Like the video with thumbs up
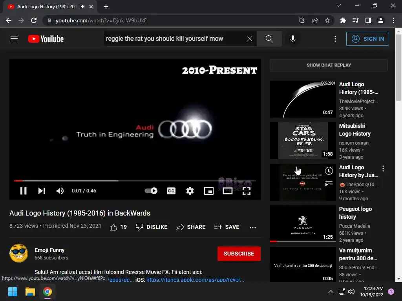This screenshot has width=402, height=301. point(118,227)
